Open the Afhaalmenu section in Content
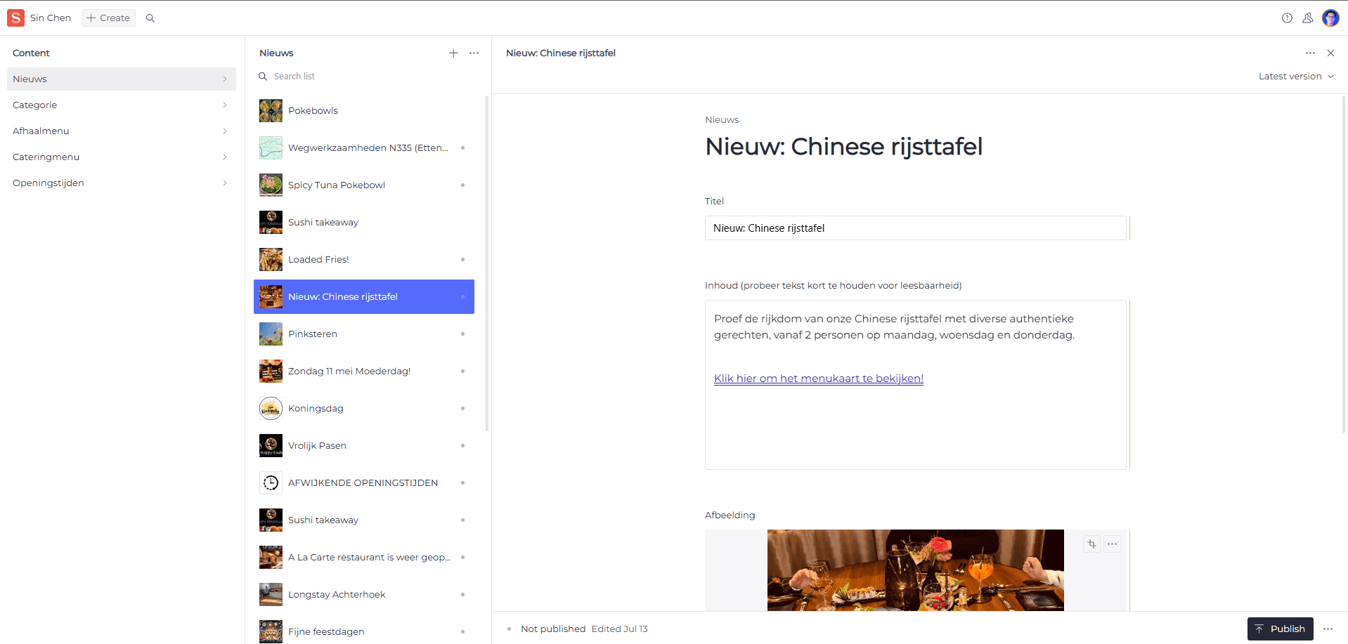The height and width of the screenshot is (644, 1348). coord(121,131)
